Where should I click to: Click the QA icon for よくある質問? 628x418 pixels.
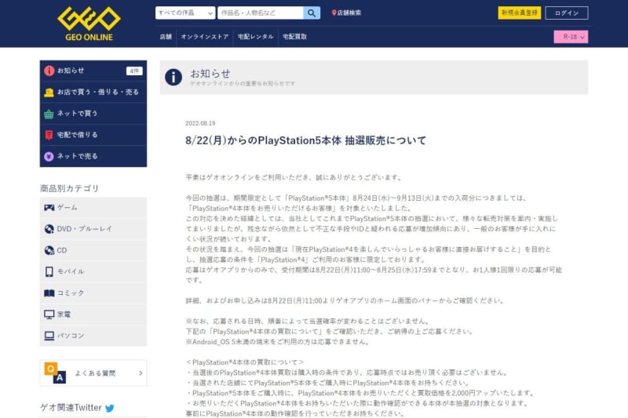[x=55, y=373]
